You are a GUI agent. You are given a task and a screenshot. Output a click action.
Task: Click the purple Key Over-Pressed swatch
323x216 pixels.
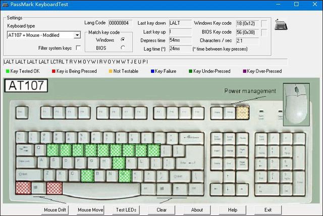244,71
